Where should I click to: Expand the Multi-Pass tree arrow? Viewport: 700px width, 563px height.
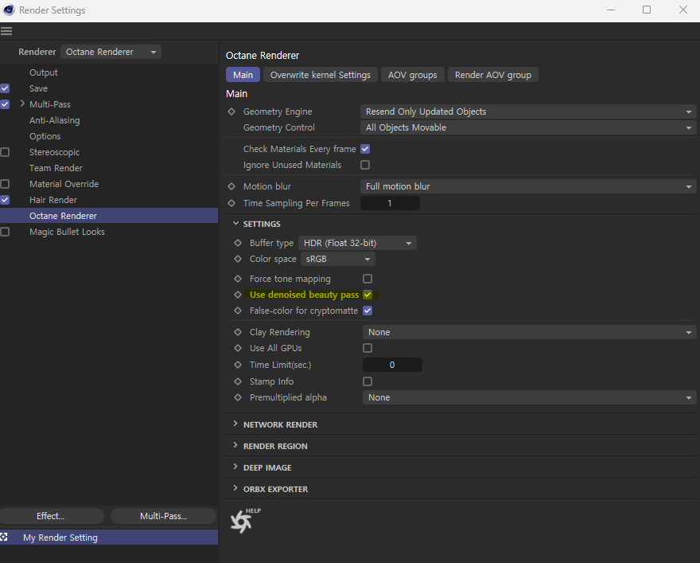22,104
